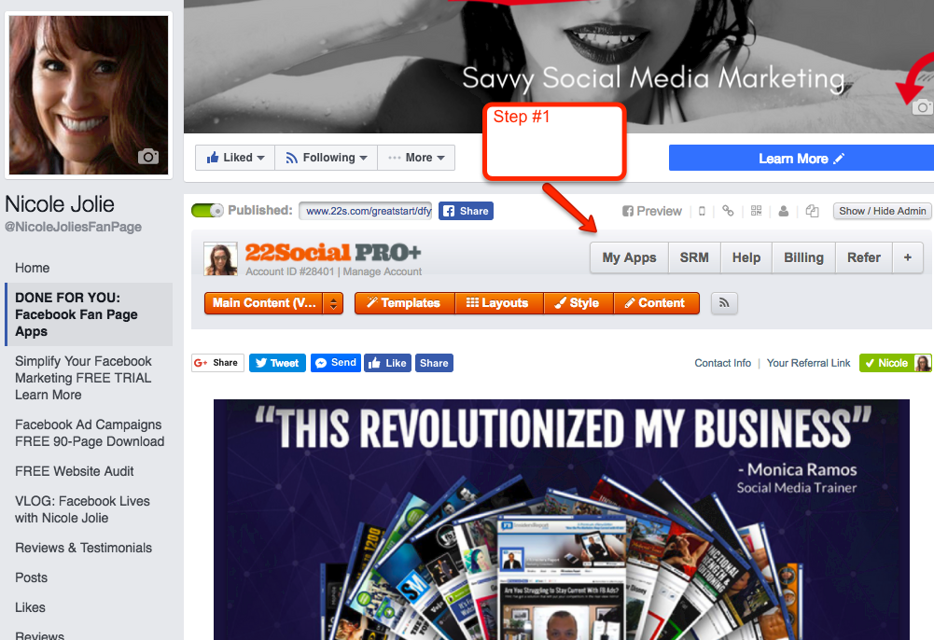Click the cover photo camera icon
Screen dimensions: 934x640
coord(923,107)
